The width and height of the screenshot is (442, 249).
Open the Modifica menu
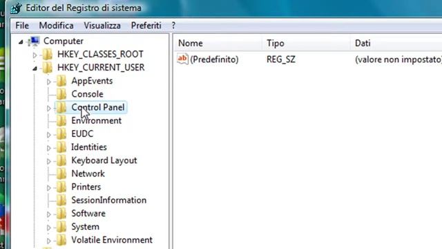tap(57, 26)
